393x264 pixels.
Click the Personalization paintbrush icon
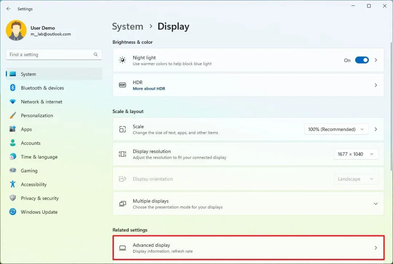12,115
